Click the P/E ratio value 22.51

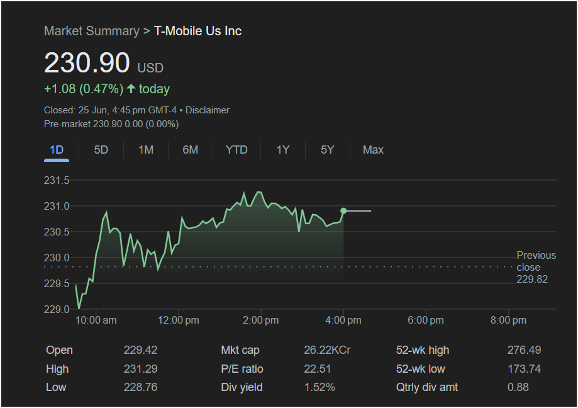318,369
